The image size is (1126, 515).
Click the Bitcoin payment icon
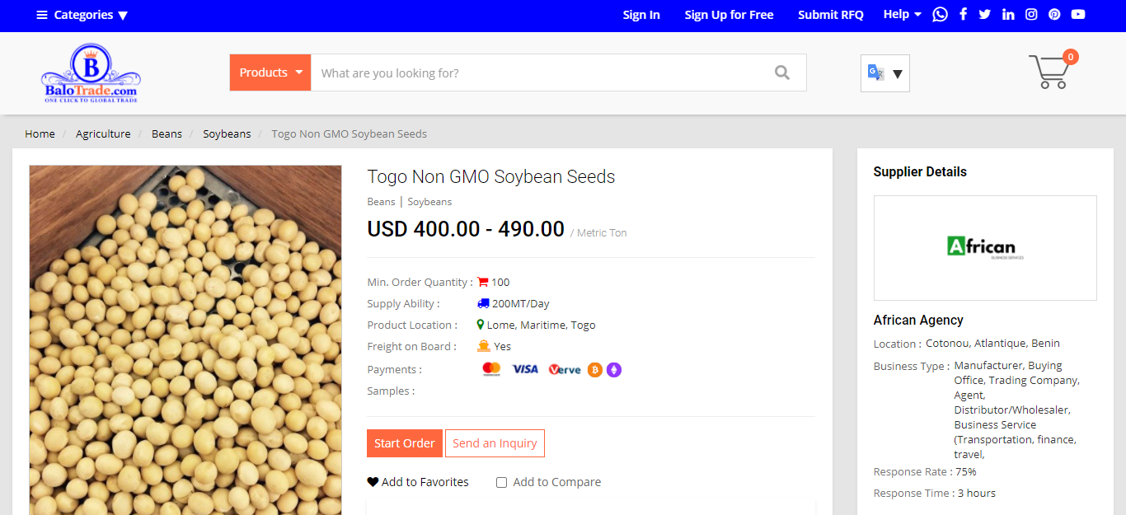pyautogui.click(x=595, y=370)
